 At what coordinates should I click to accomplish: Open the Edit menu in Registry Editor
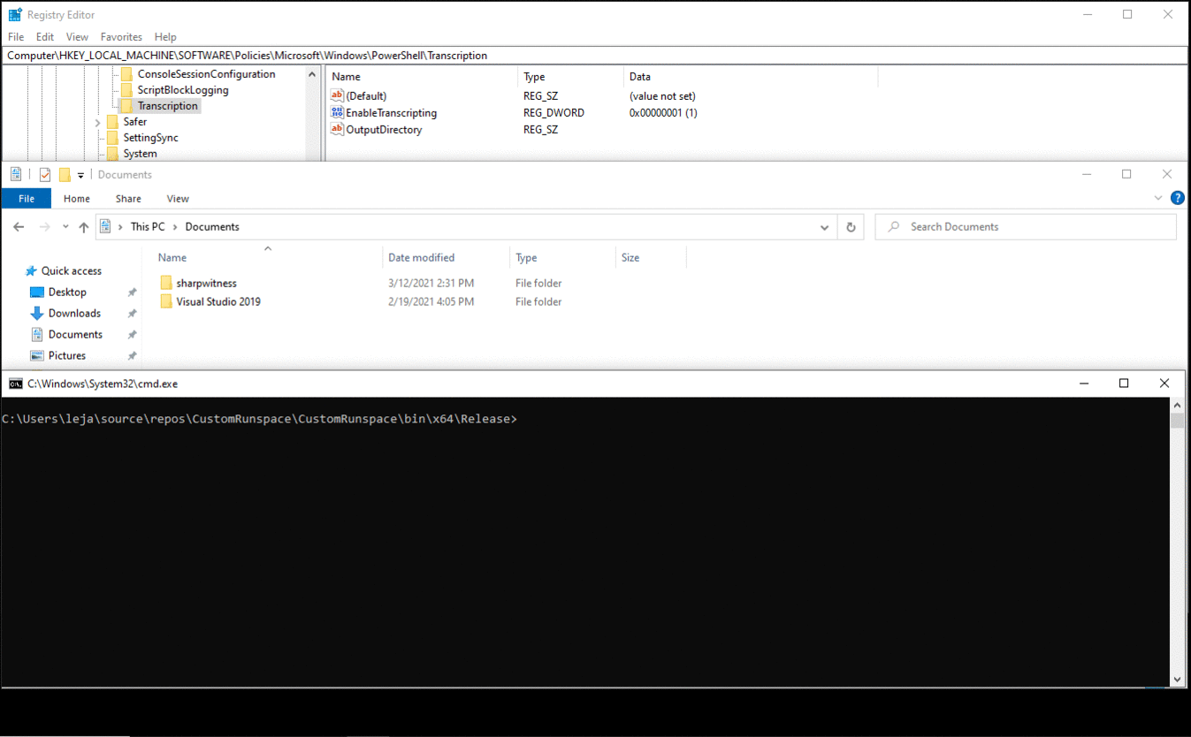coord(45,37)
